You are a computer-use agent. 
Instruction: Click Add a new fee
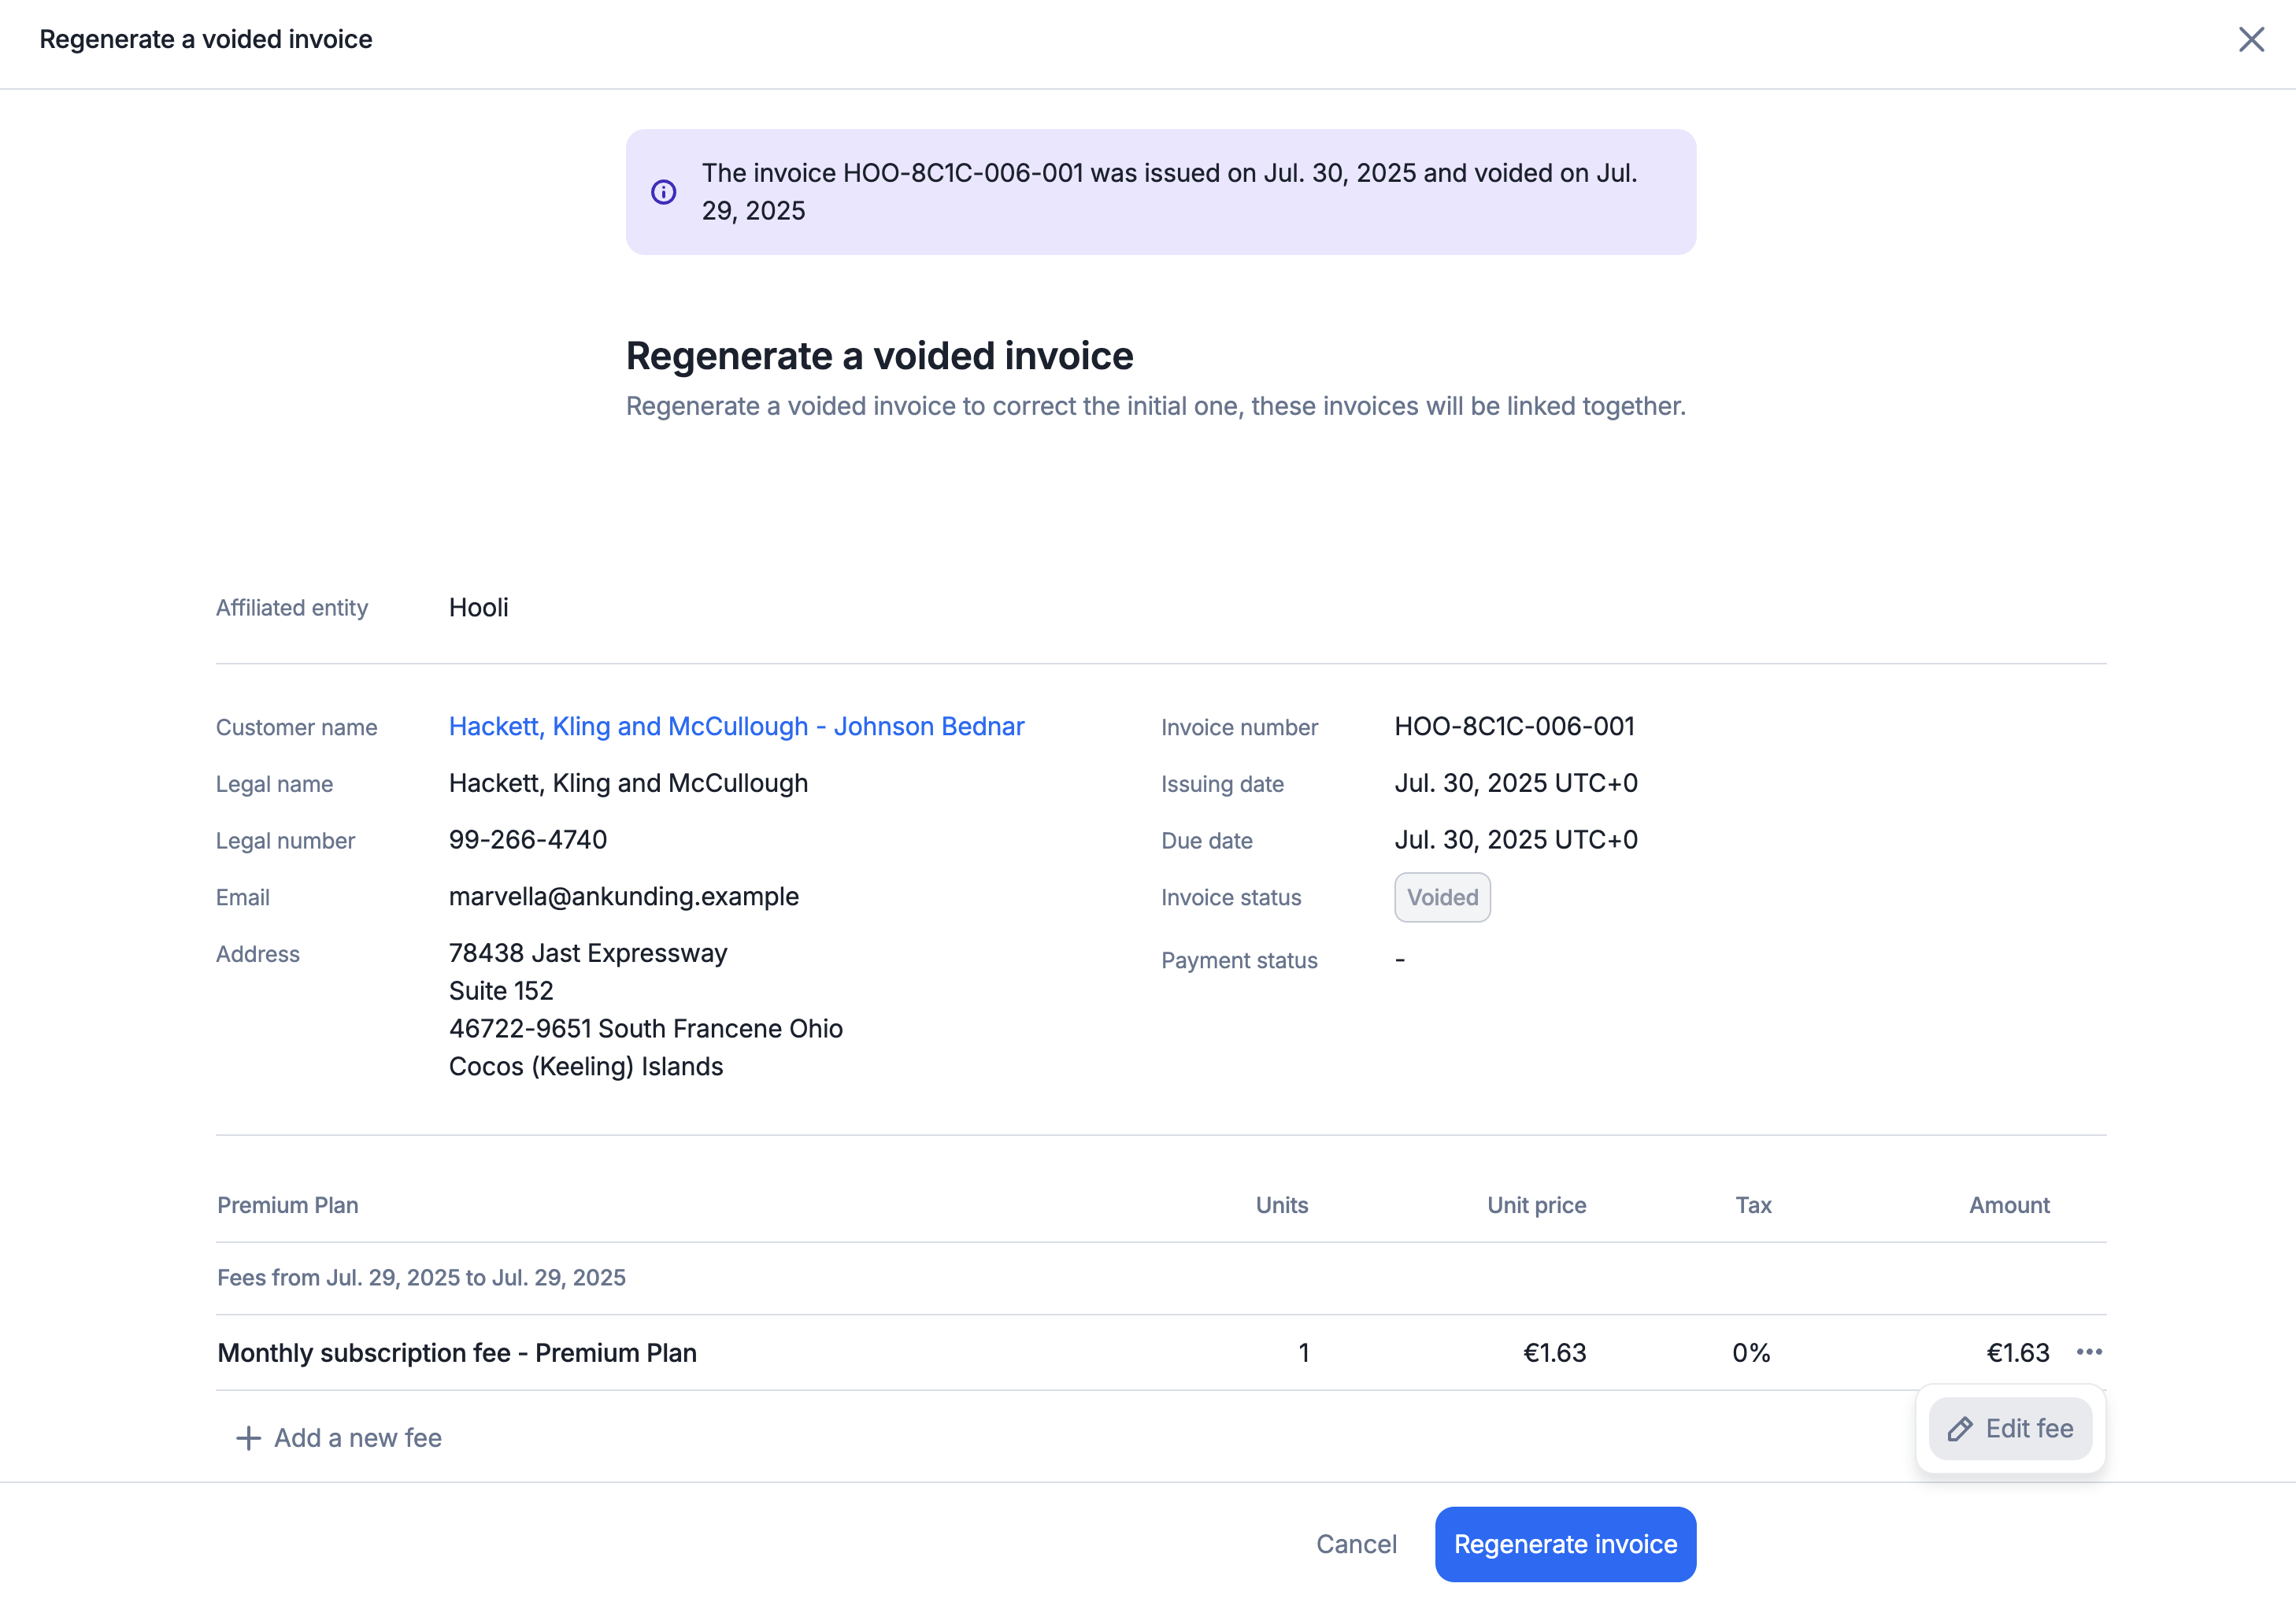click(x=339, y=1437)
